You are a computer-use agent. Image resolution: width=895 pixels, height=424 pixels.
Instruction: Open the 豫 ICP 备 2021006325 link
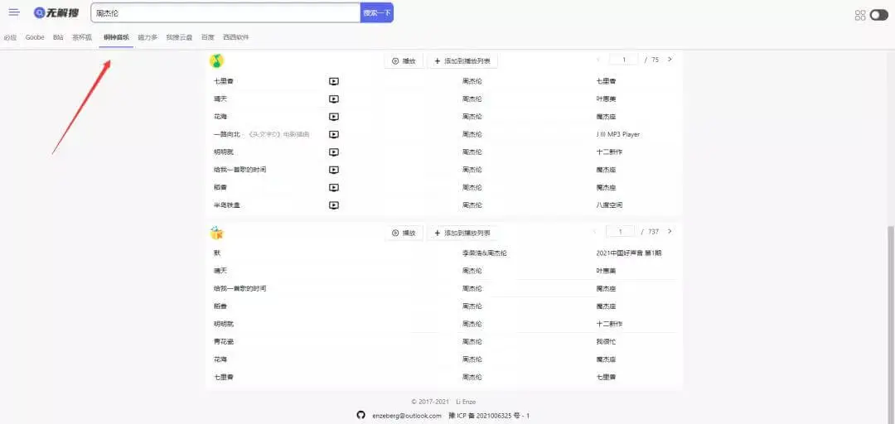point(489,416)
